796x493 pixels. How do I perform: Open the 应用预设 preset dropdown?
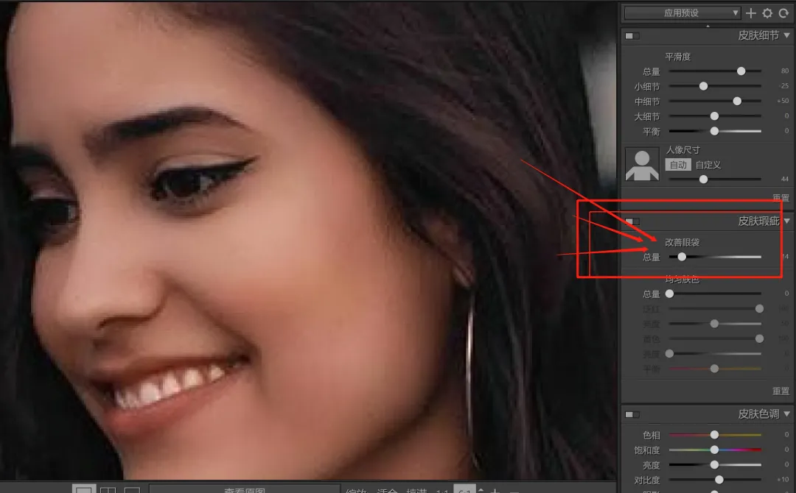coord(681,13)
